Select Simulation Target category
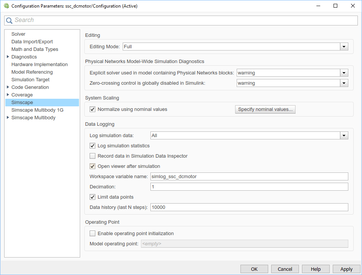 (x=30, y=80)
